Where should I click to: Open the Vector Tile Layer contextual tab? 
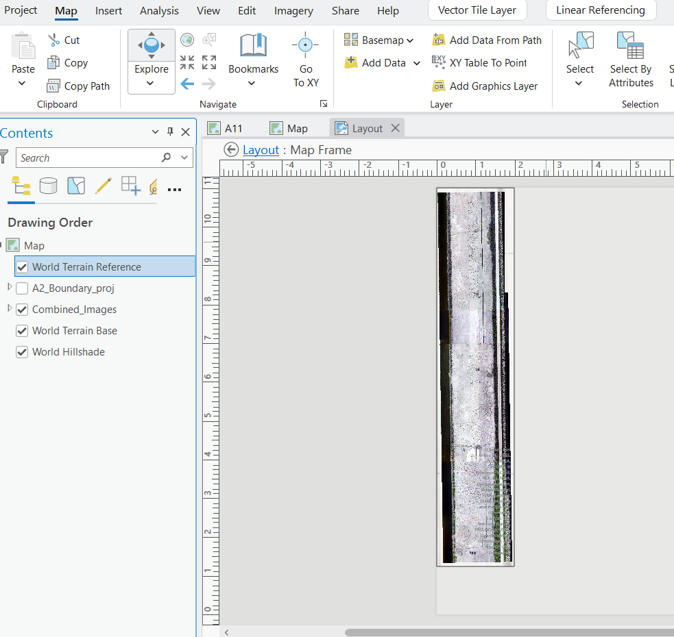[477, 10]
